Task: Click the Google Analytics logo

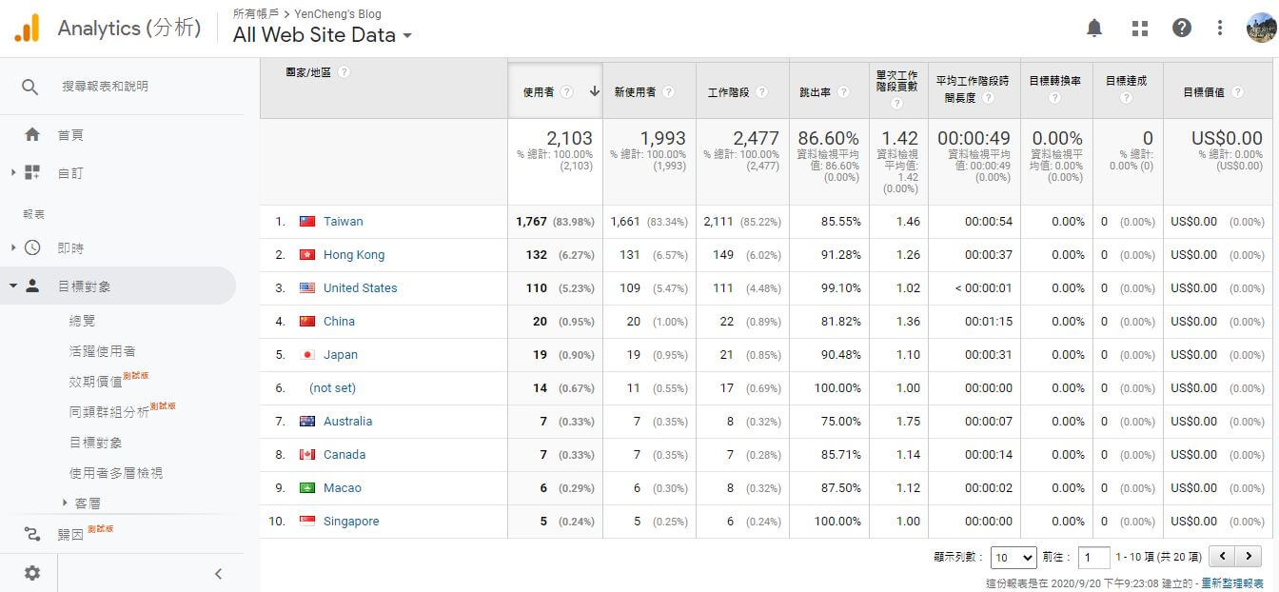Action: click(26, 28)
